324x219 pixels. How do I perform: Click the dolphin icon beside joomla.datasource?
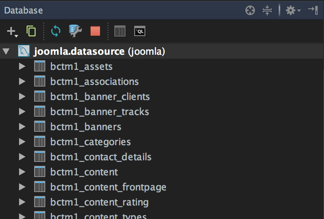coord(24,51)
